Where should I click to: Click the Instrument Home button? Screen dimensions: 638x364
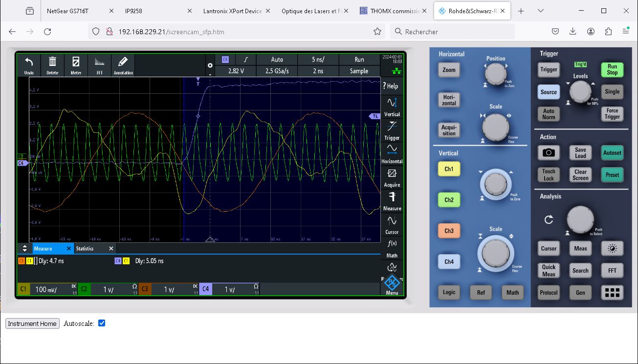[32, 323]
